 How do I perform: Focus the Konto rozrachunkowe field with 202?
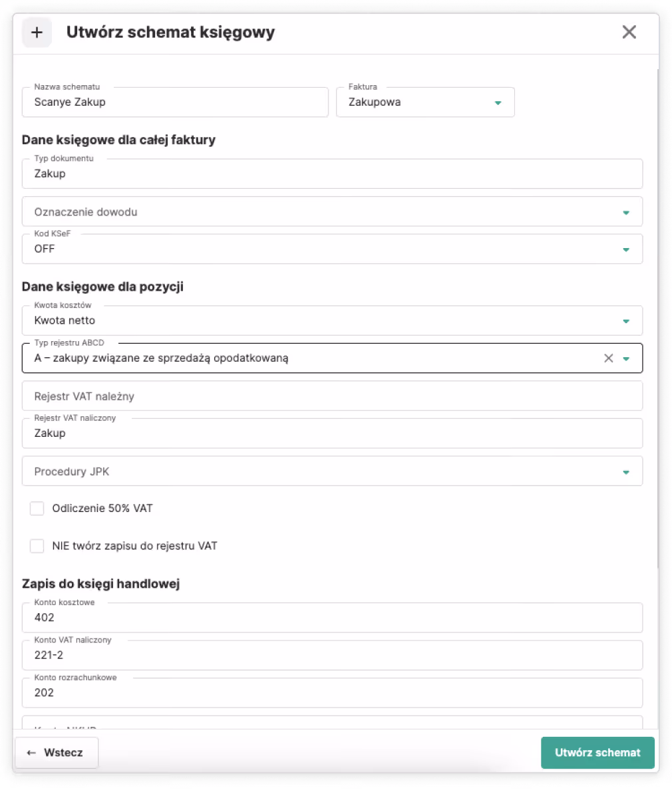[332, 692]
